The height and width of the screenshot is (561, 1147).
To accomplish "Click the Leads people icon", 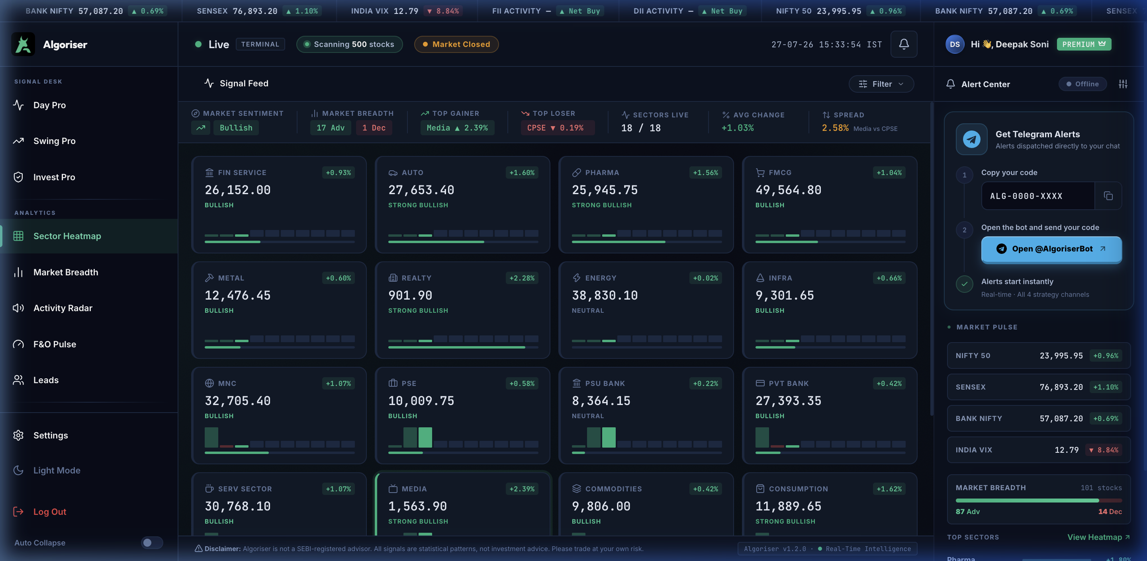I will pos(18,380).
